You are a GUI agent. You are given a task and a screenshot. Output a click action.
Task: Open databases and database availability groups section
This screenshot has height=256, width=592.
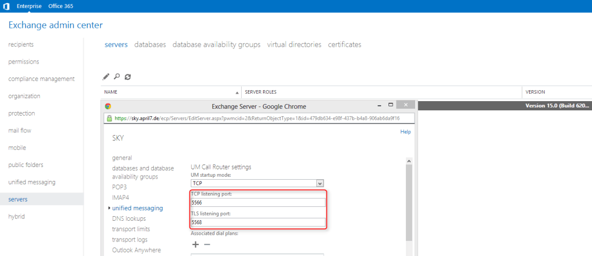pos(143,172)
